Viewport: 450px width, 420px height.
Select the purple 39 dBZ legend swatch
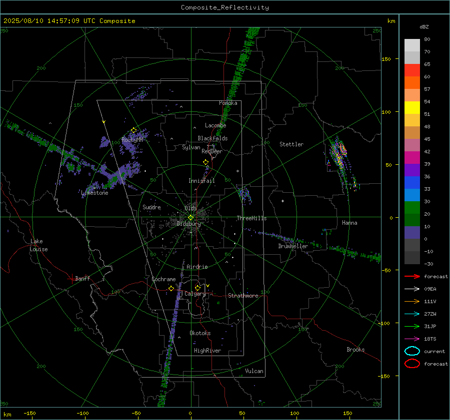(x=412, y=170)
